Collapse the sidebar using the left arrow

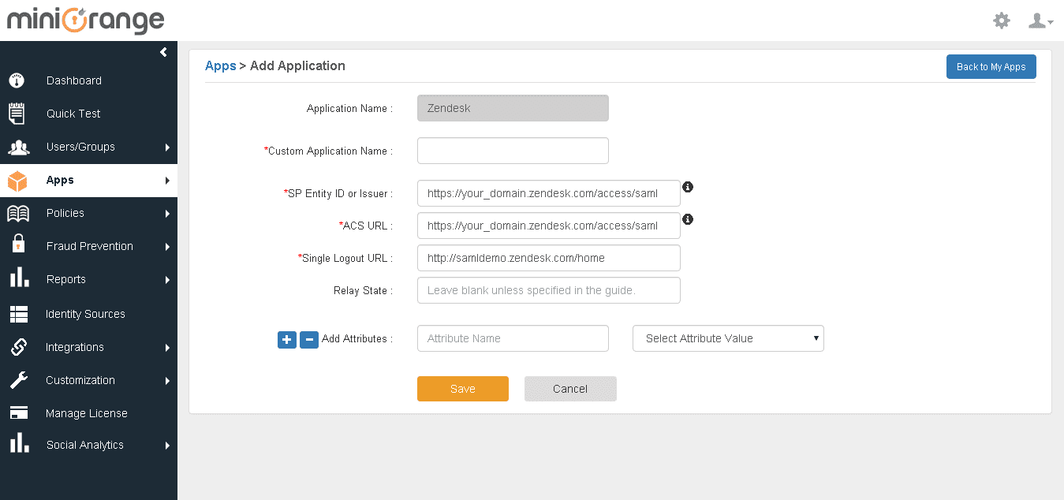point(163,51)
